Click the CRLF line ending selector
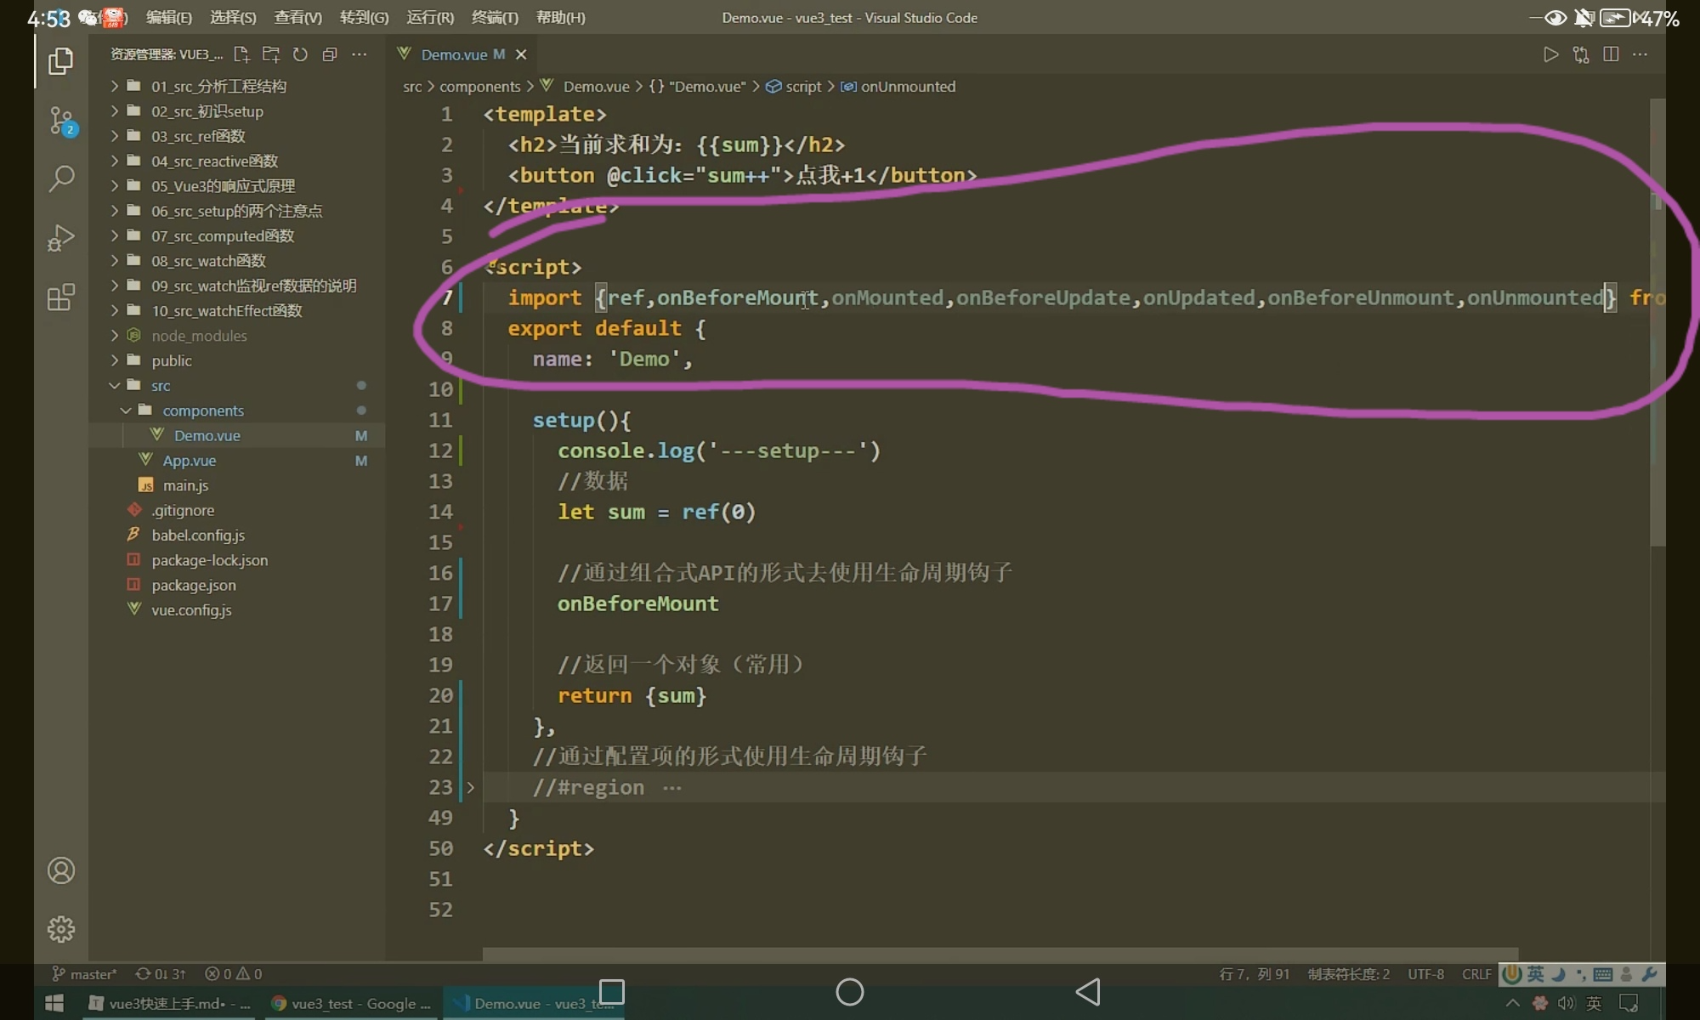 (1476, 973)
